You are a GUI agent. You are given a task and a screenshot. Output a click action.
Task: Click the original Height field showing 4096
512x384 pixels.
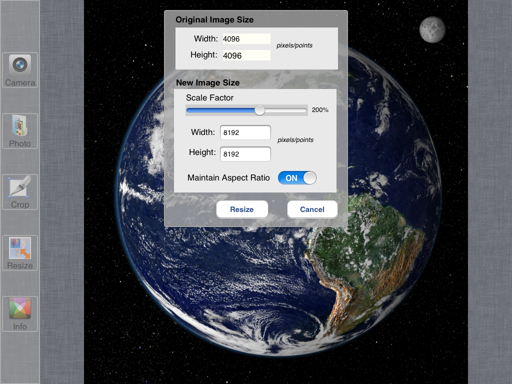coord(246,55)
